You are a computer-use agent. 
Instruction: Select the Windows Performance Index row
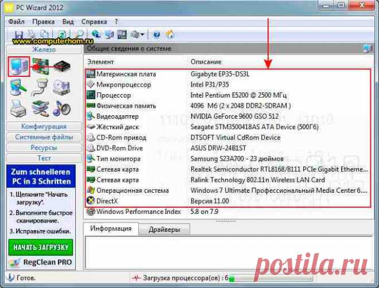click(x=228, y=212)
